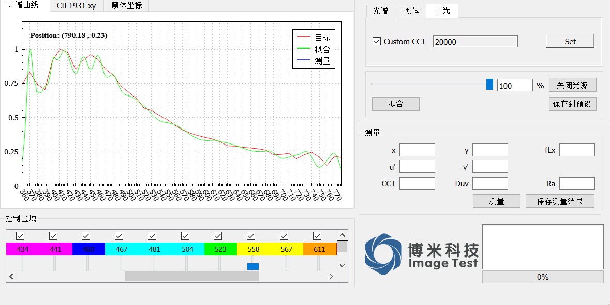The height and width of the screenshot is (305, 610).
Task: Toggle the checkbox above channel 558
Action: (251, 236)
